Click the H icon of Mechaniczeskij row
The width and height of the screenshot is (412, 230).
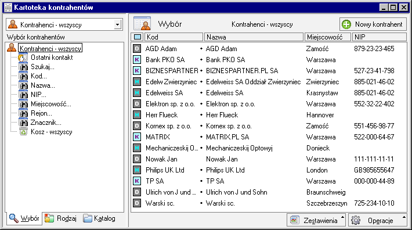coord(136,148)
